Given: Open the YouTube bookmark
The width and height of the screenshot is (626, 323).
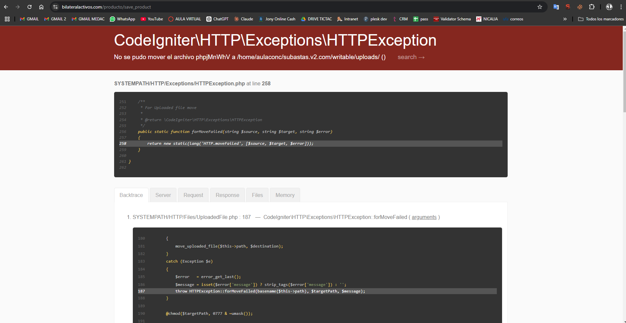Looking at the screenshot, I should [x=152, y=19].
